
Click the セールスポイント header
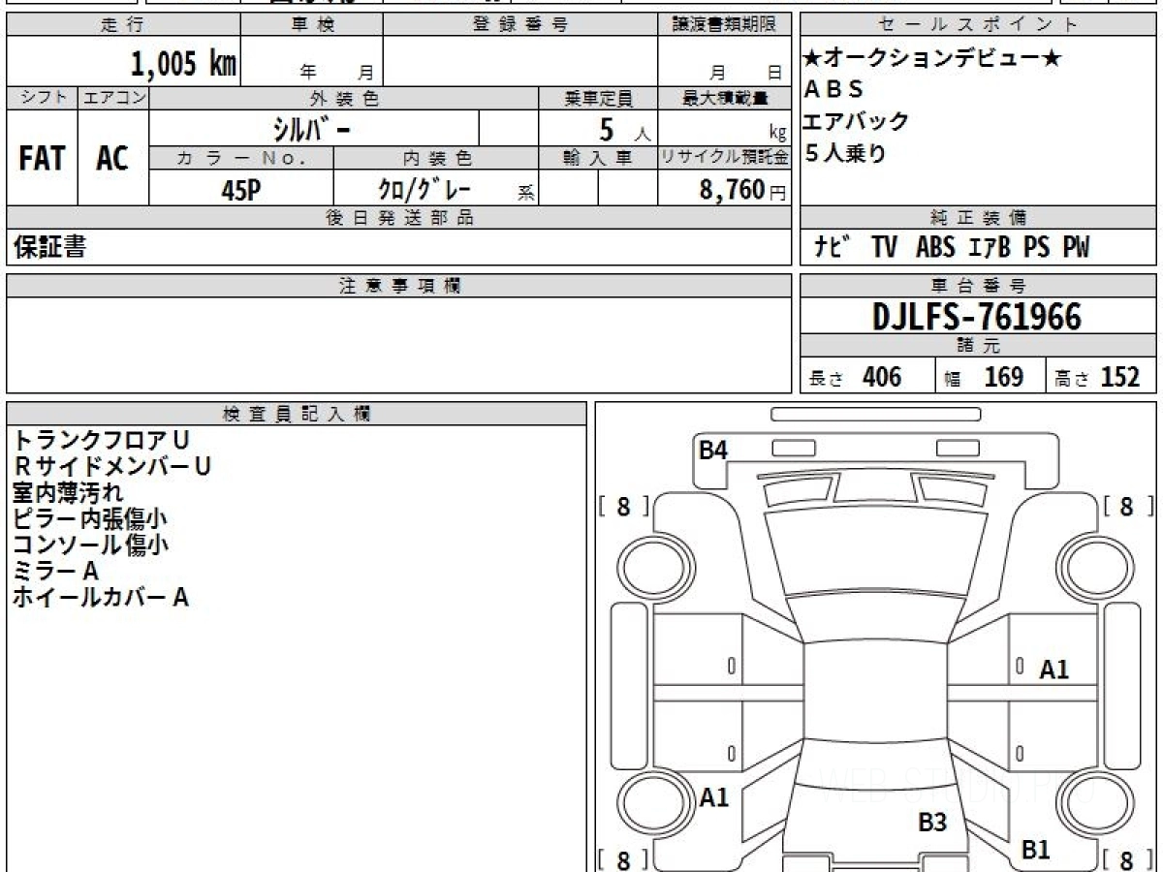coord(978,25)
